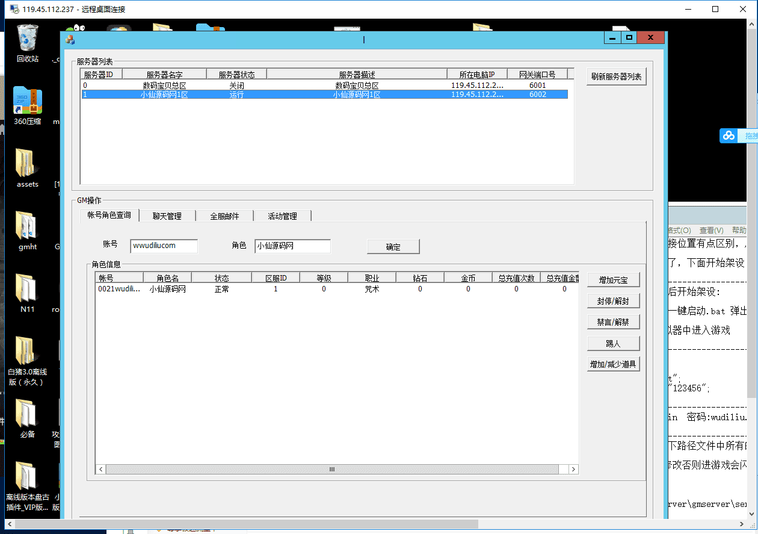Click the 咒术 profession cell
Viewport: 758px width, 534px height.
click(372, 289)
